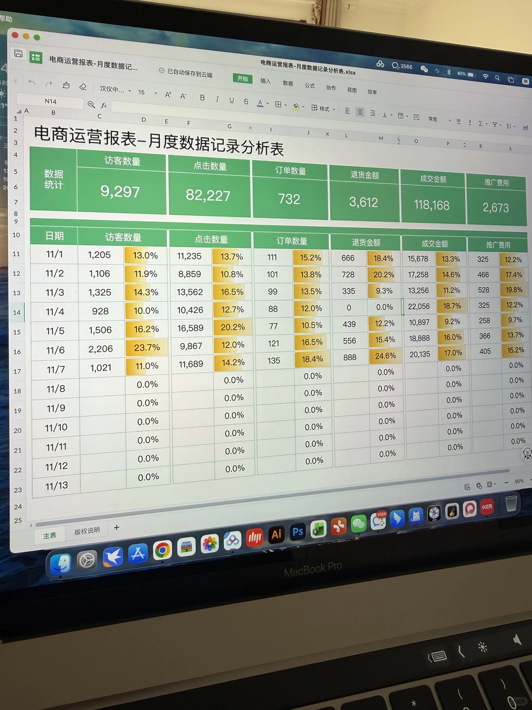Open the 公式 ribbon tab

click(310, 85)
